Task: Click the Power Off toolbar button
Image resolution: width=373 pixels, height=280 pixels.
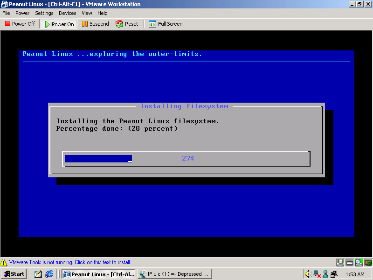Action: (20, 24)
